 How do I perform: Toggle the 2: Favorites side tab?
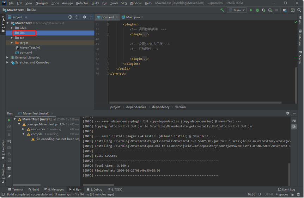pyautogui.click(x=3, y=150)
